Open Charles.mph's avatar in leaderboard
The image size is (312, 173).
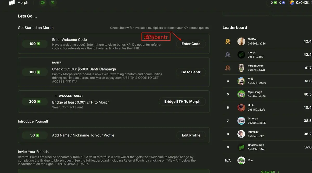241,147
